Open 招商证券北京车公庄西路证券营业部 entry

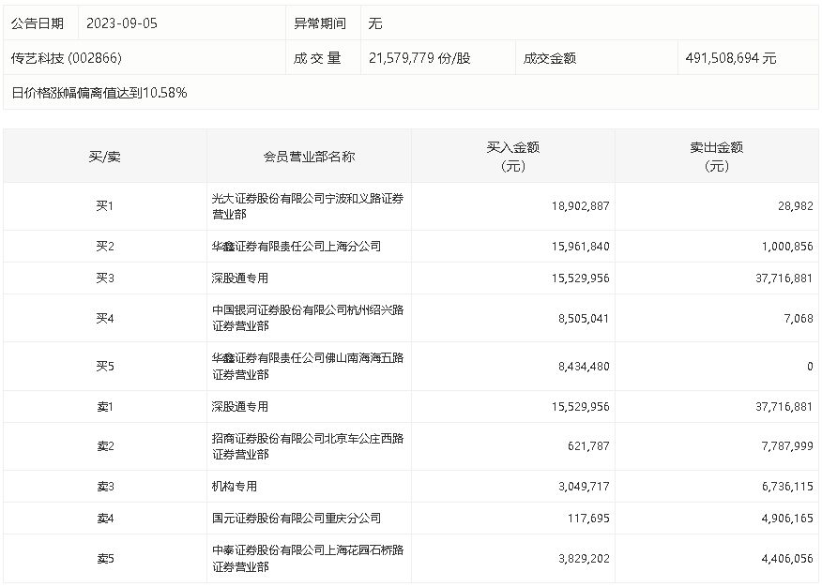coord(308,446)
